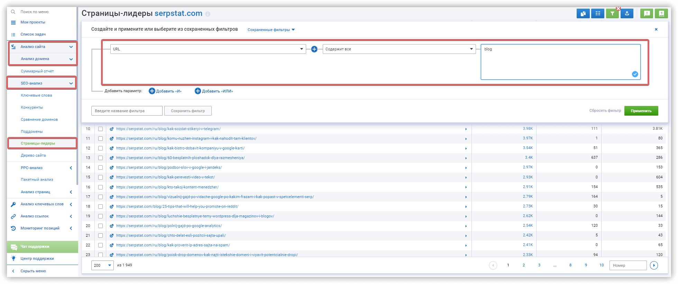Open the URL parameter dropdown
The width and height of the screenshot is (678, 284).
[x=208, y=49]
